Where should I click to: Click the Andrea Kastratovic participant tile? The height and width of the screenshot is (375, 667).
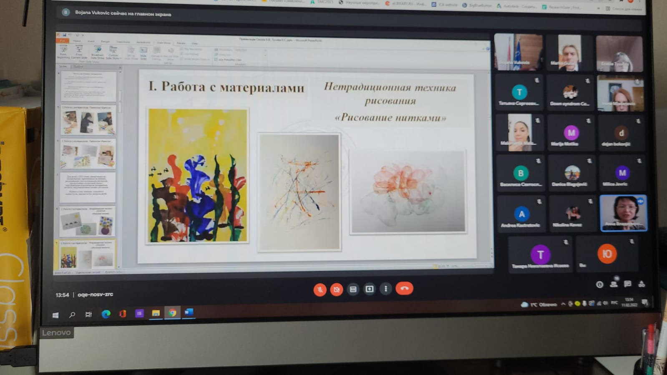coord(521,214)
